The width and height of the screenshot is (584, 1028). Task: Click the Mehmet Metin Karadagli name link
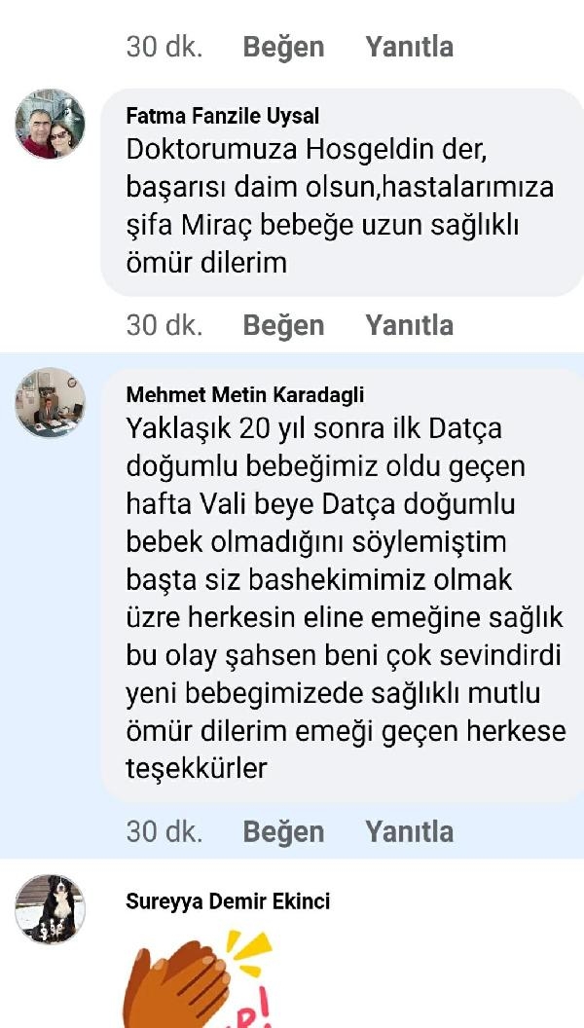pos(244,394)
